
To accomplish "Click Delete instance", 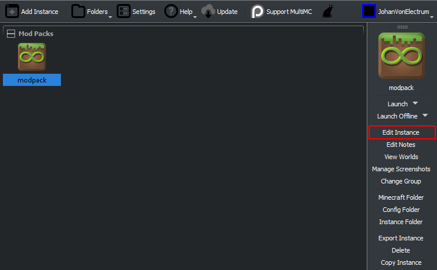I will [x=401, y=250].
